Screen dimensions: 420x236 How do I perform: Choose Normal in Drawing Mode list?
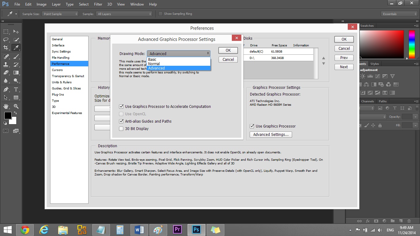[179, 64]
